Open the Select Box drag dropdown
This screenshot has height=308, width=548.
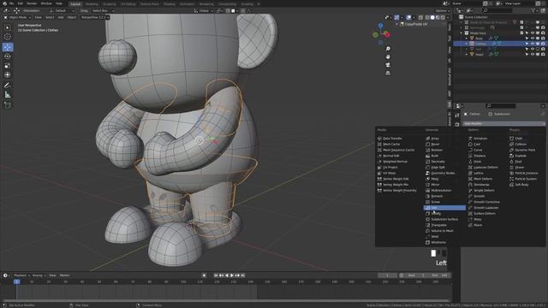coord(103,11)
